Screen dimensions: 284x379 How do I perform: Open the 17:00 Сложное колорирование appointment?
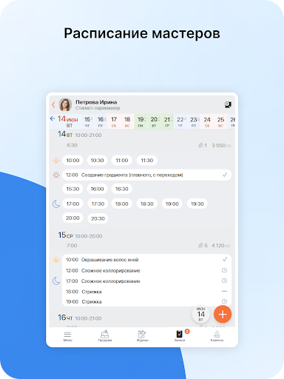(146, 281)
